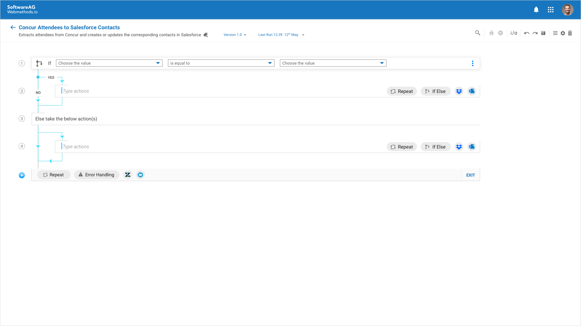Click the EXIT link
Screen dimensions: 581x326
(x=471, y=175)
